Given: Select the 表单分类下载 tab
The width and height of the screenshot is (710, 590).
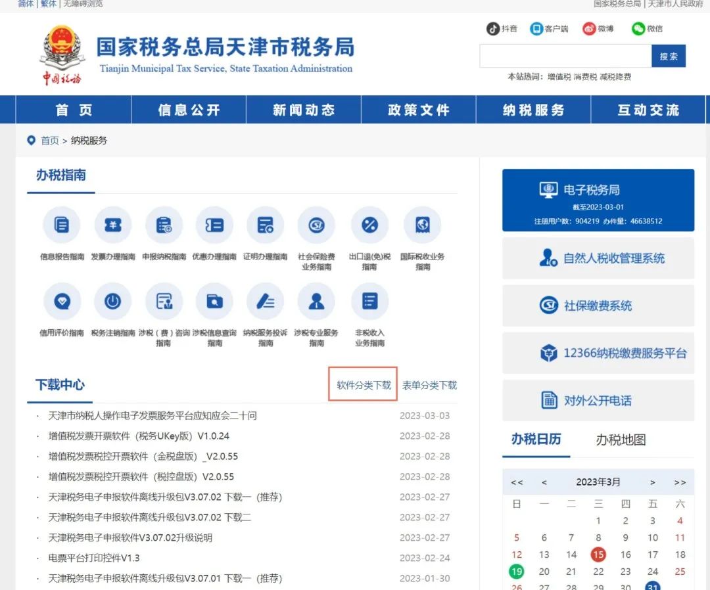Looking at the screenshot, I should coord(429,385).
